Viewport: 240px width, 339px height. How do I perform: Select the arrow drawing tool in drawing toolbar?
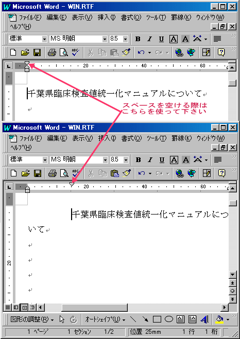point(145,319)
